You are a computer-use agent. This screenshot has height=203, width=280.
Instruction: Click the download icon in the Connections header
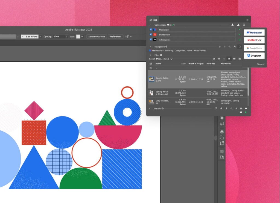click(x=233, y=25)
